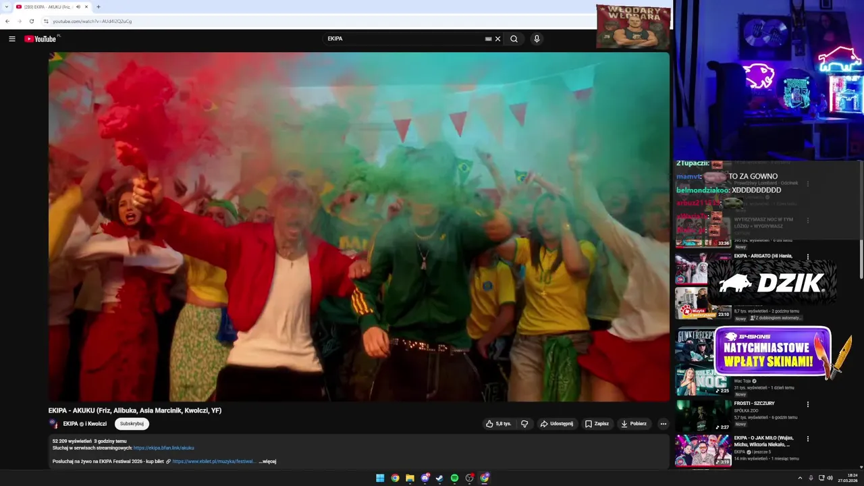
Task: Close the EKIPA - AKUKU tab
Action: point(86,7)
